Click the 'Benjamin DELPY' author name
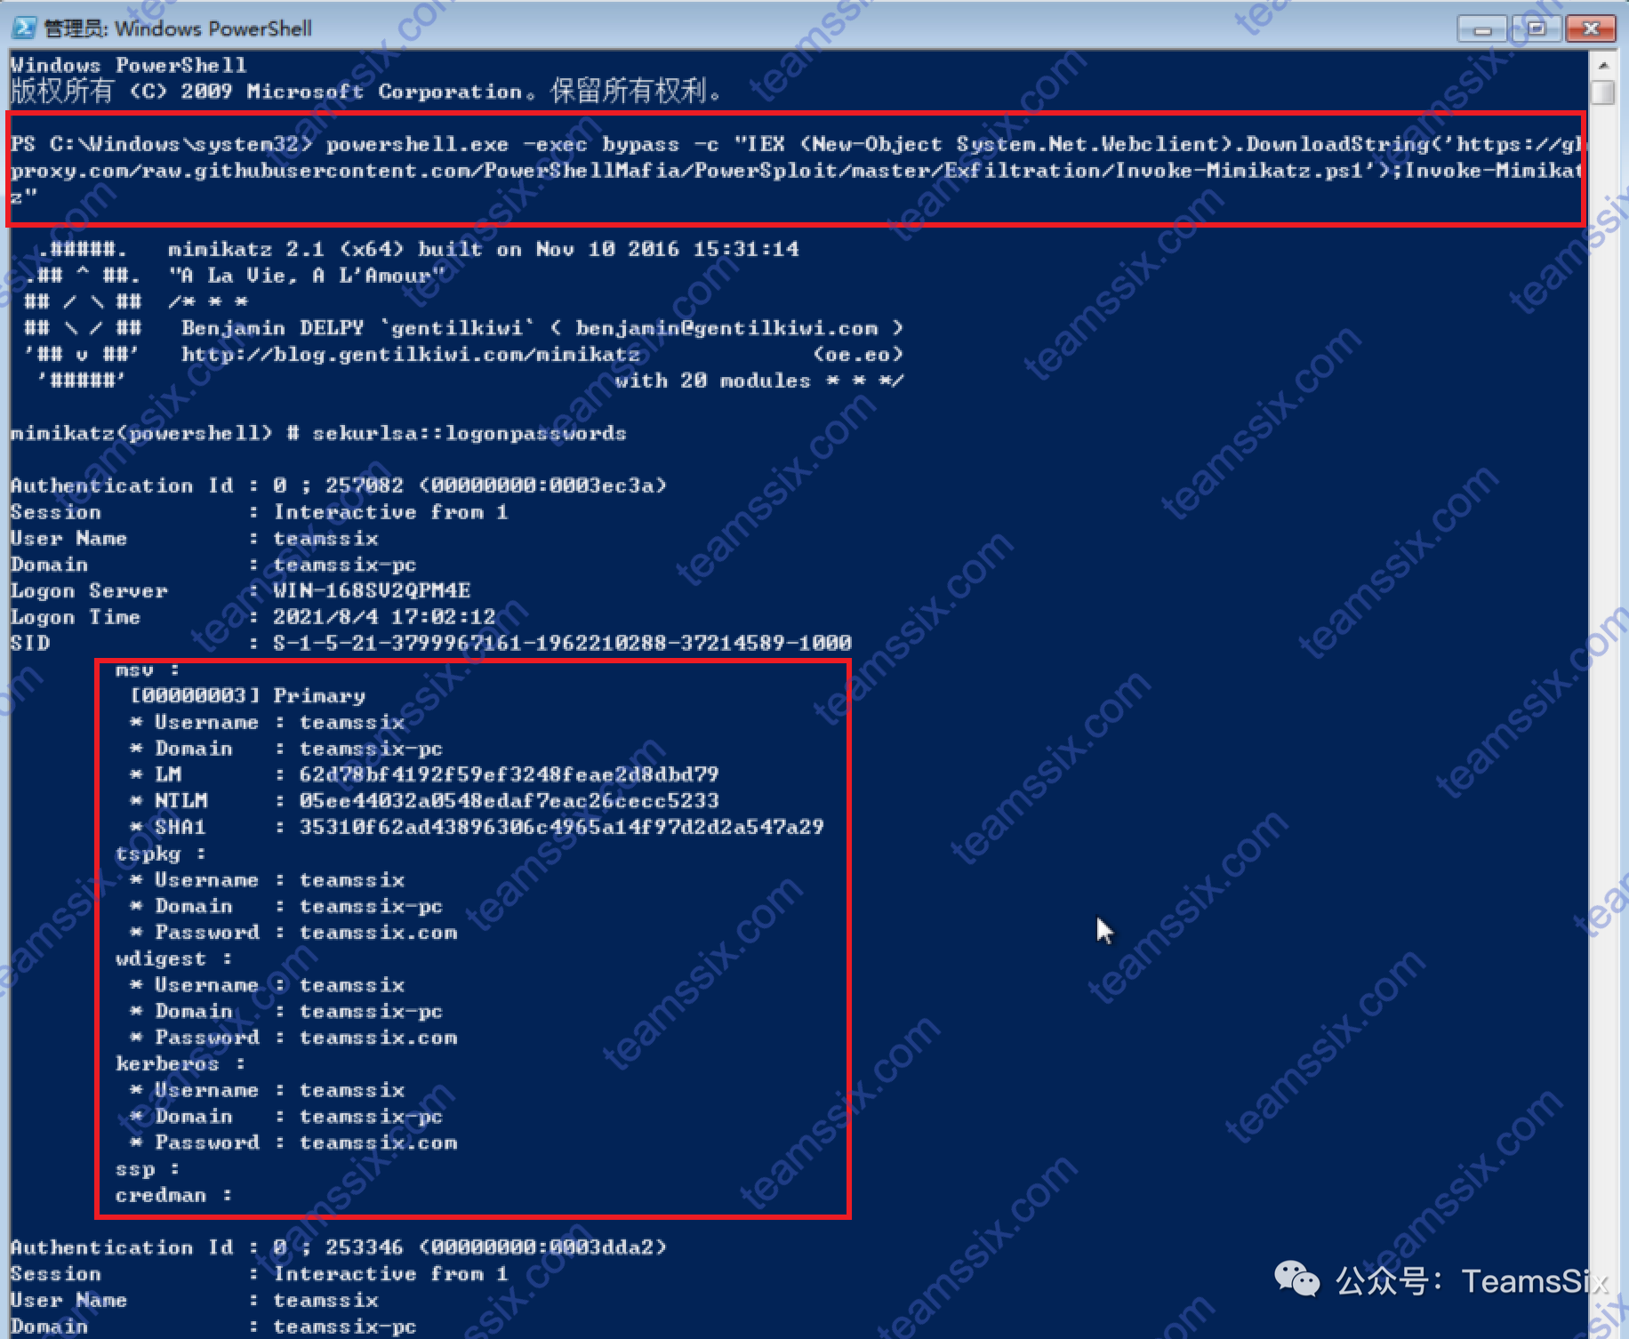1629x1339 pixels. pyautogui.click(x=273, y=328)
